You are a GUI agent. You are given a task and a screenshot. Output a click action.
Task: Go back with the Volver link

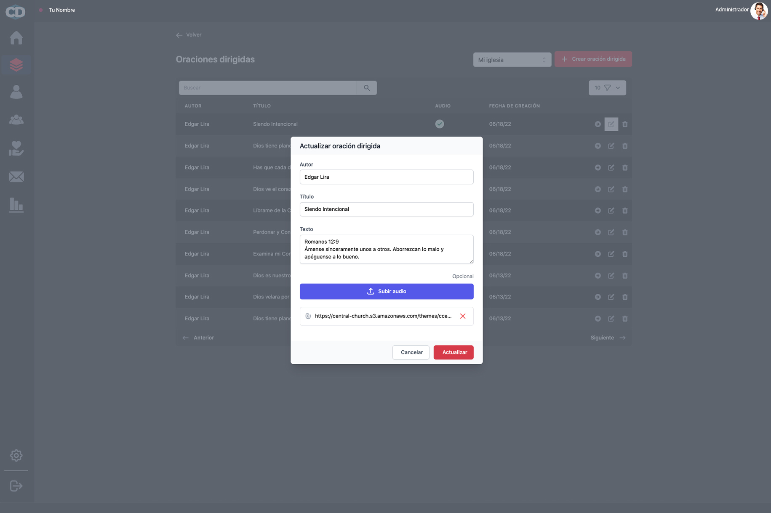(x=189, y=35)
